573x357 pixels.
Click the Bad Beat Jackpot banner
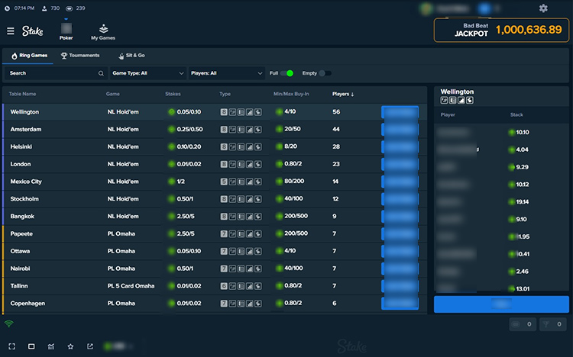tap(502, 30)
